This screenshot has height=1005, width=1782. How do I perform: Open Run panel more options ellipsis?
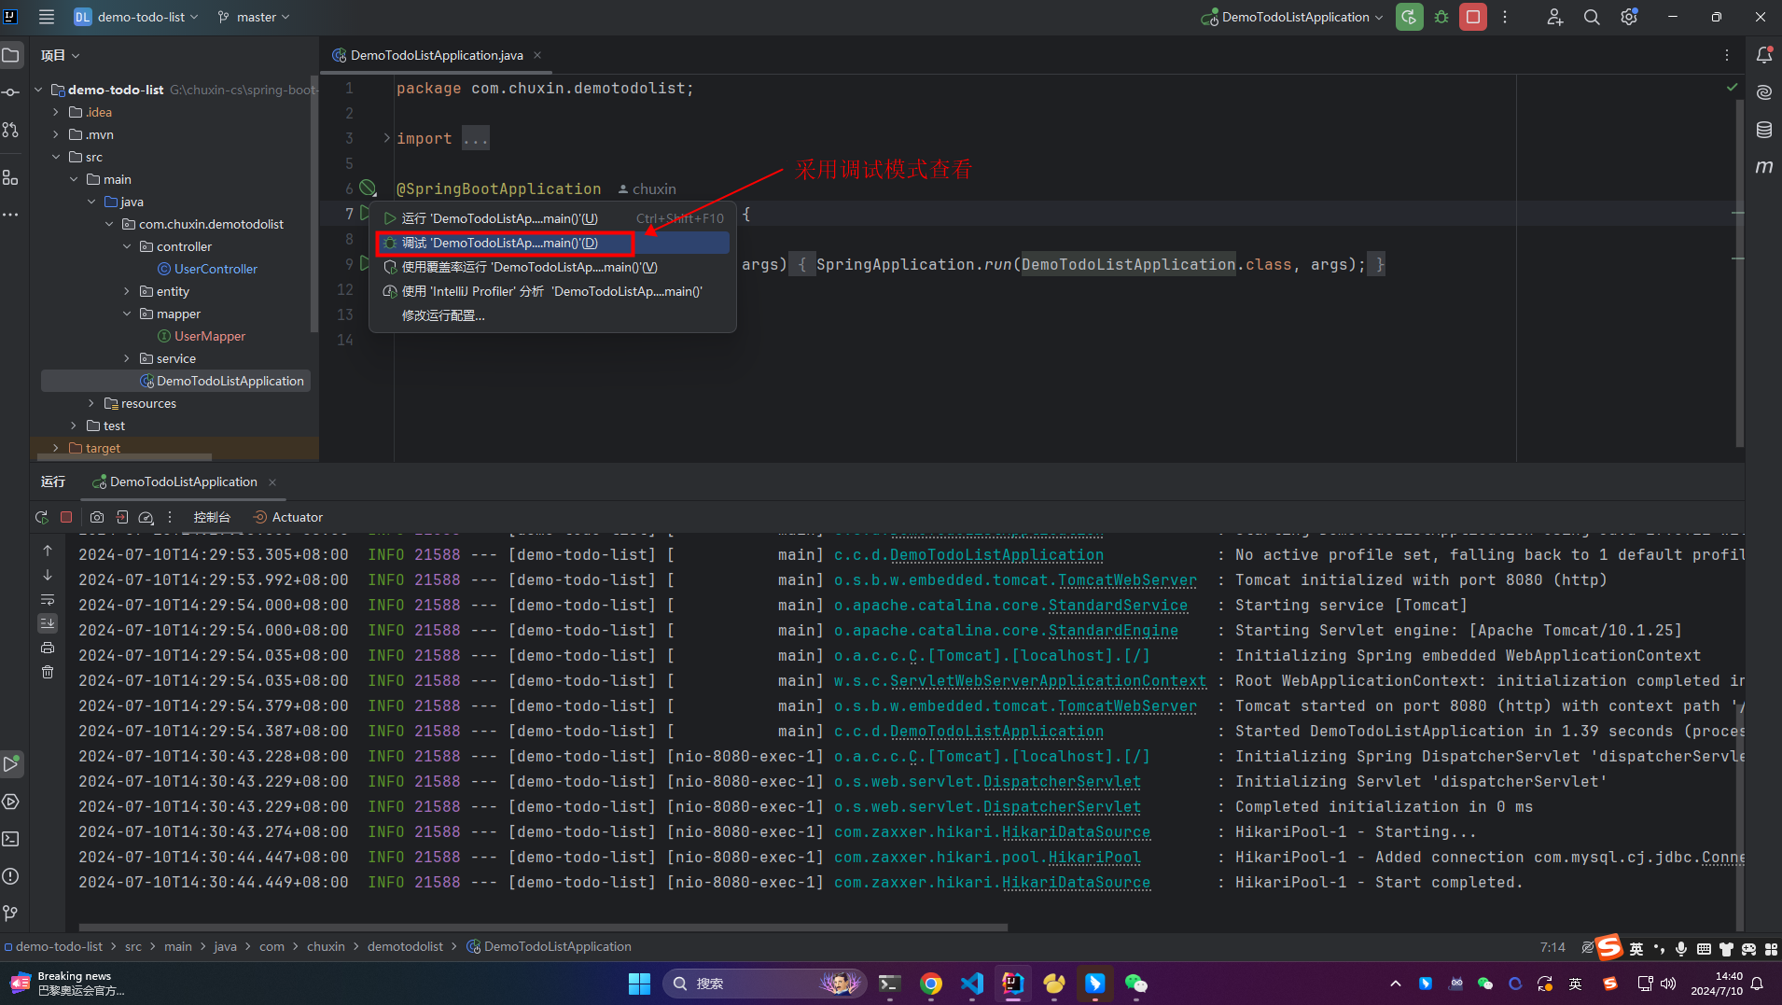coord(170,517)
